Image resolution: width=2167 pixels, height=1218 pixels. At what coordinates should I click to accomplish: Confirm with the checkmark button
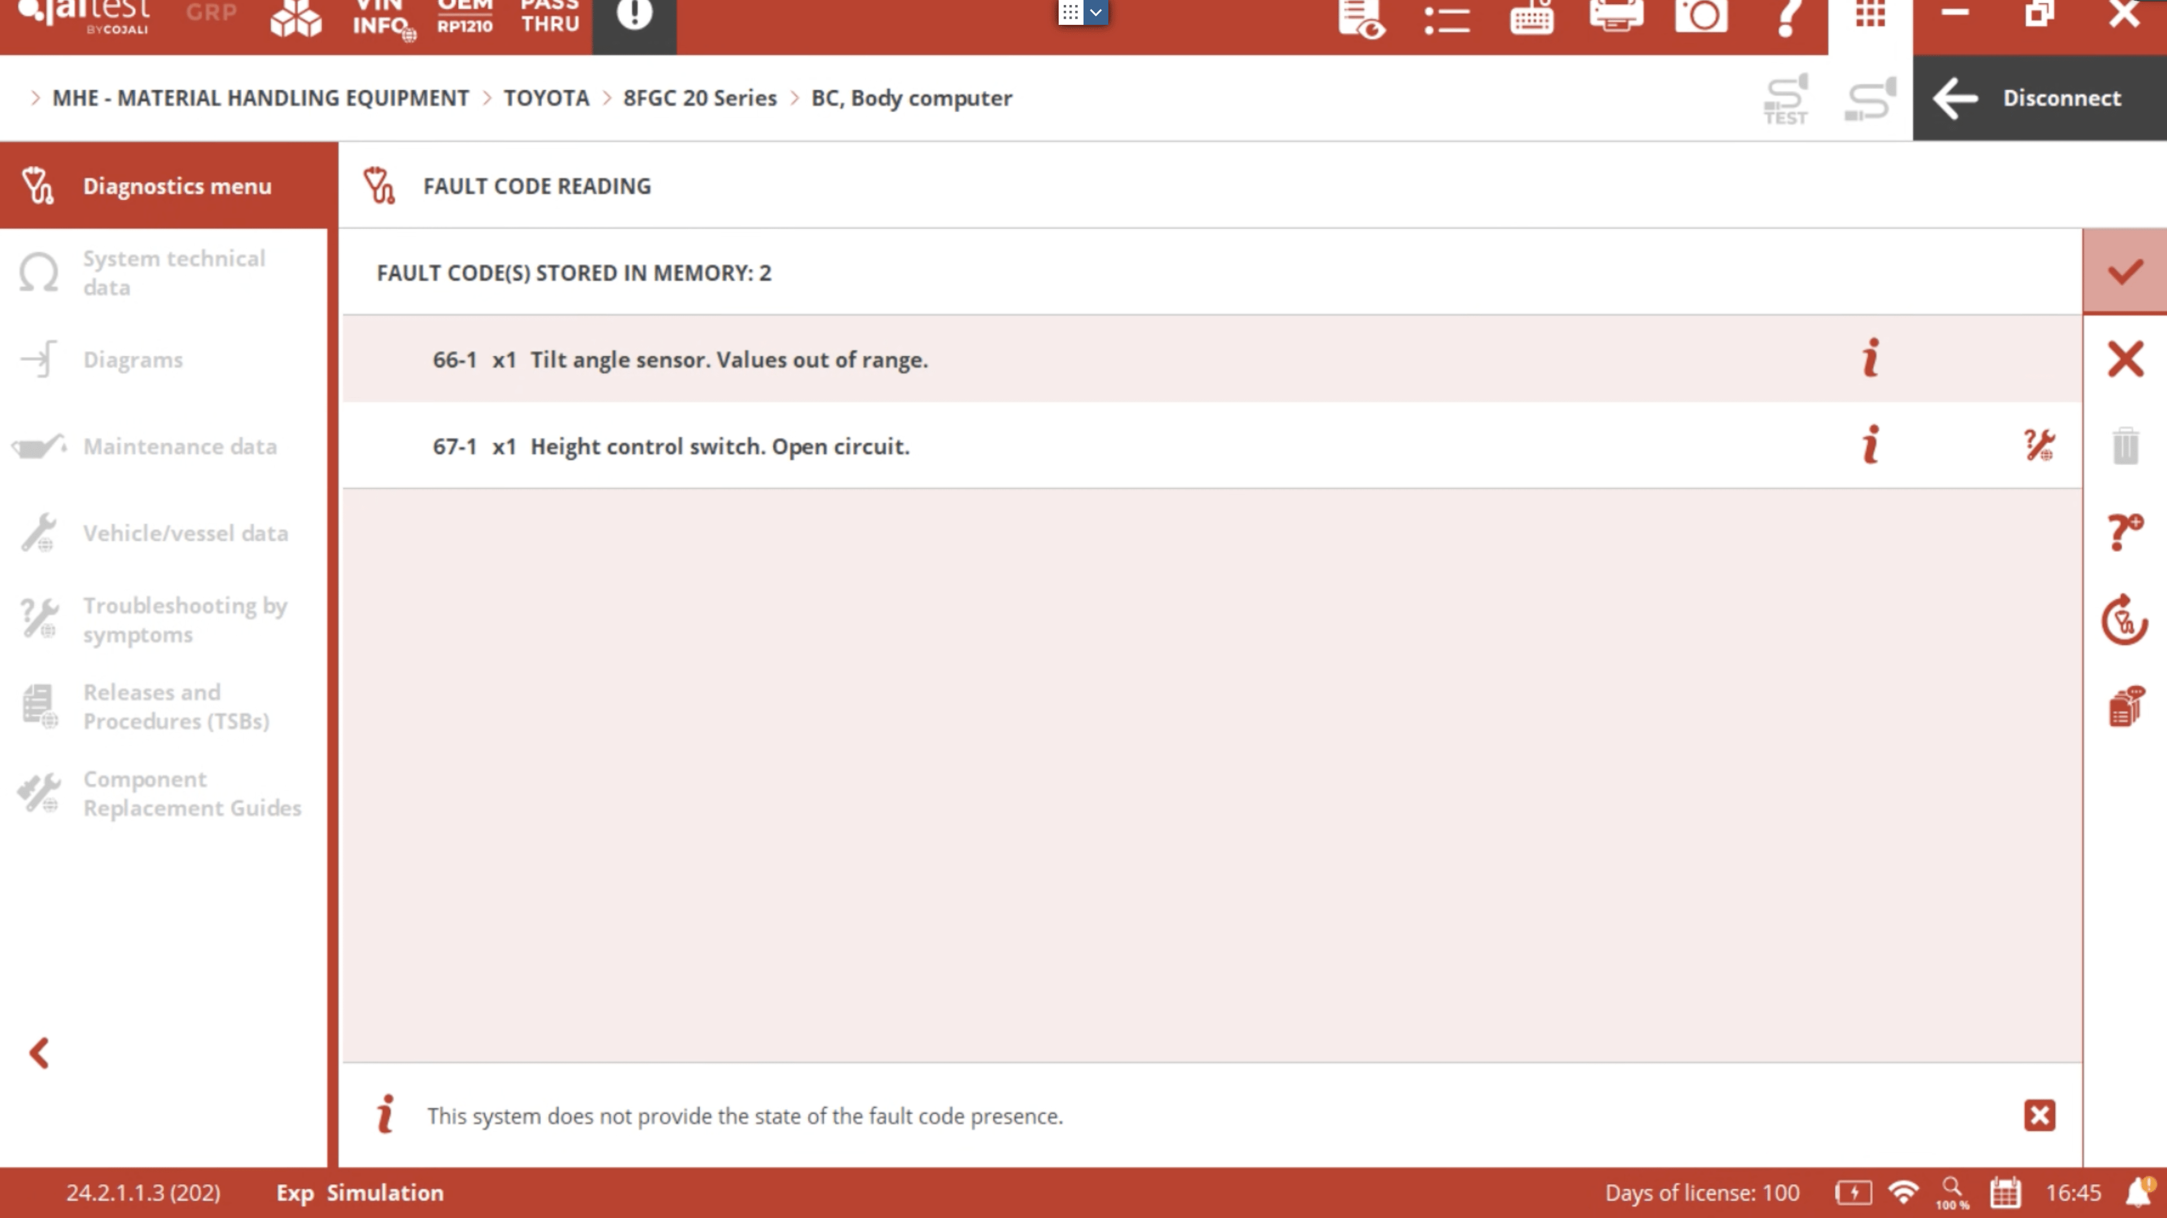(2125, 271)
